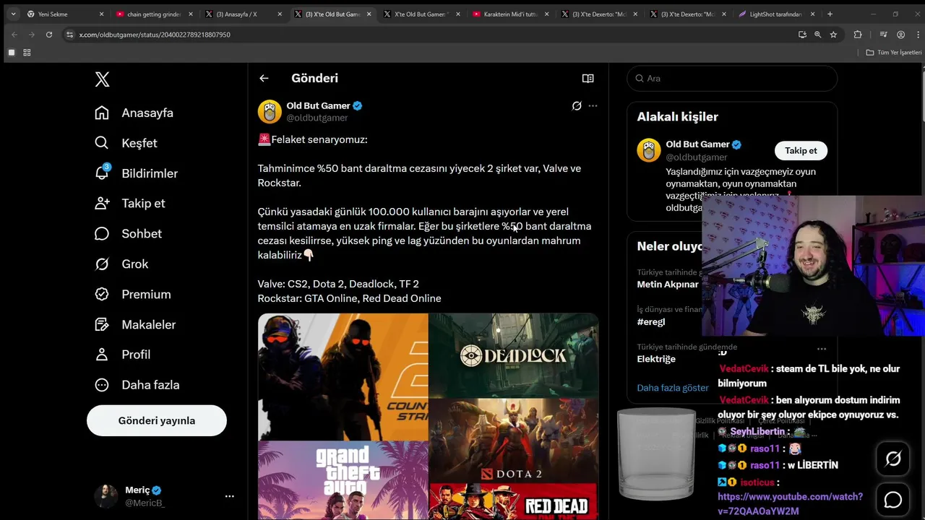
Task: Open Counter-Strike image in post
Action: point(343,376)
